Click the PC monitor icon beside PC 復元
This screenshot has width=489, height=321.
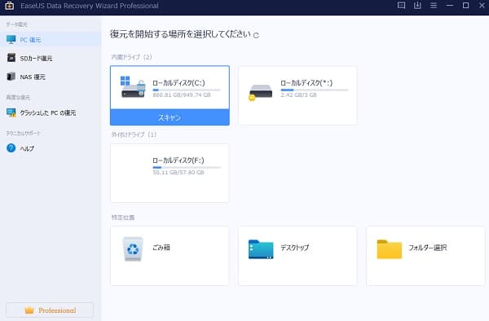pyautogui.click(x=11, y=40)
